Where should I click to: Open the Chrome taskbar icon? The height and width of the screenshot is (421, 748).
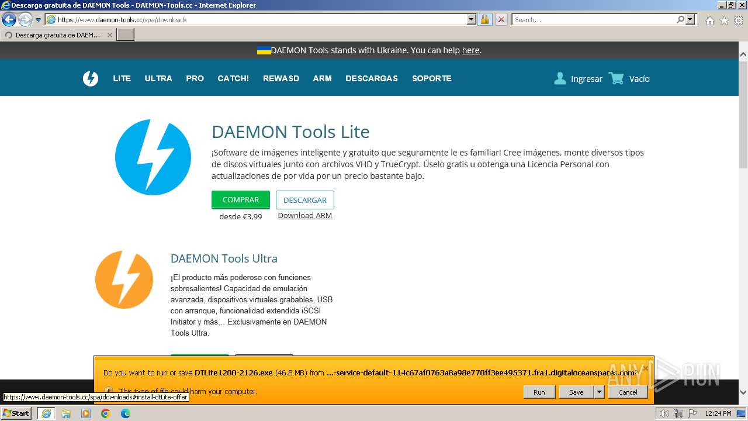tap(106, 413)
